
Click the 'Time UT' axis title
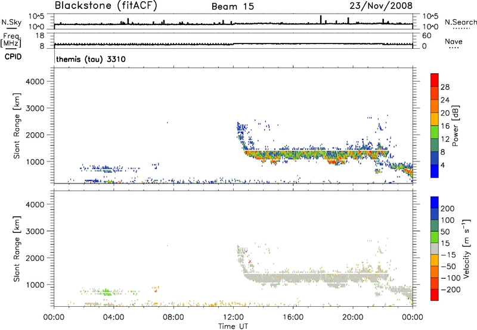tap(233, 326)
